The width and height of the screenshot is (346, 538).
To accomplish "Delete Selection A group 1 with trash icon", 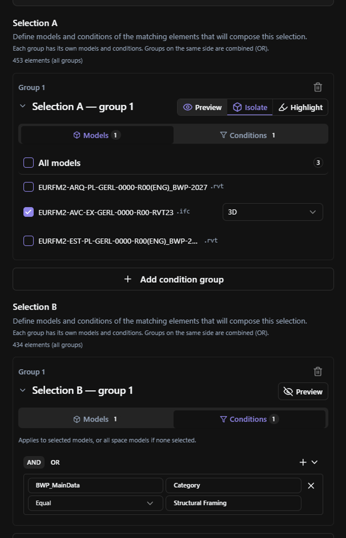I will click(318, 87).
